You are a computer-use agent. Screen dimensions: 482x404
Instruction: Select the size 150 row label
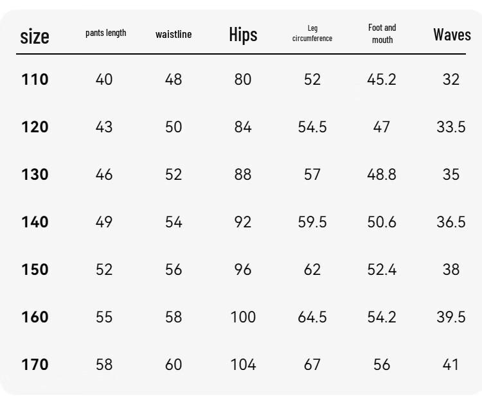[35, 269]
